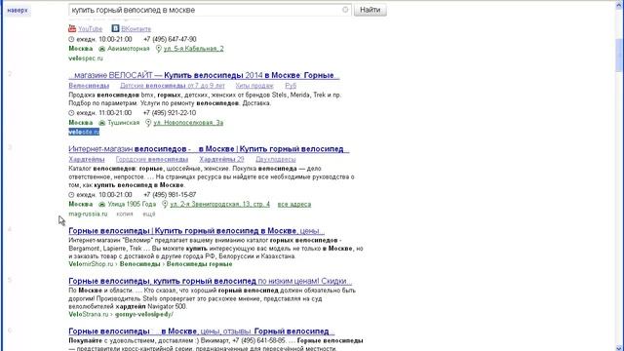Image resolution: width=624 pixels, height=351 pixels.
Task: Click the metro icon beside Улица 1905 Года
Action: tap(101, 204)
